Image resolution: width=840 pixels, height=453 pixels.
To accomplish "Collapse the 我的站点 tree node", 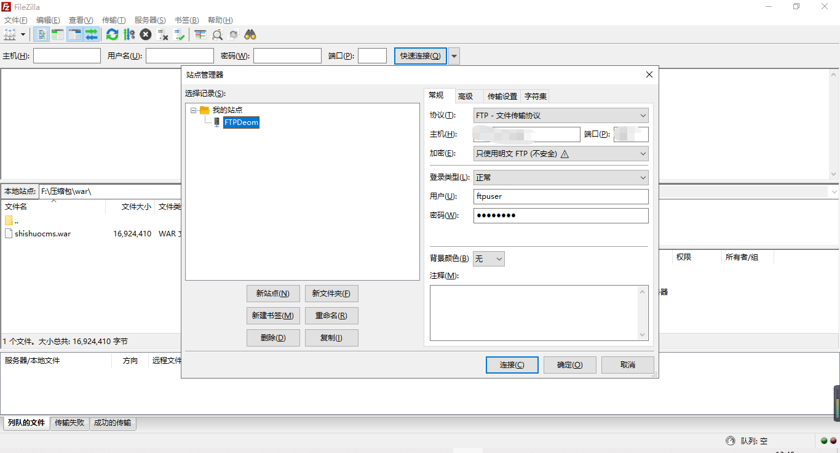I will (194, 110).
